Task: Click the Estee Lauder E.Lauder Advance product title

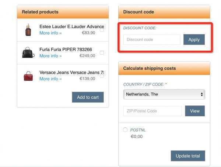Action: pos(72,26)
